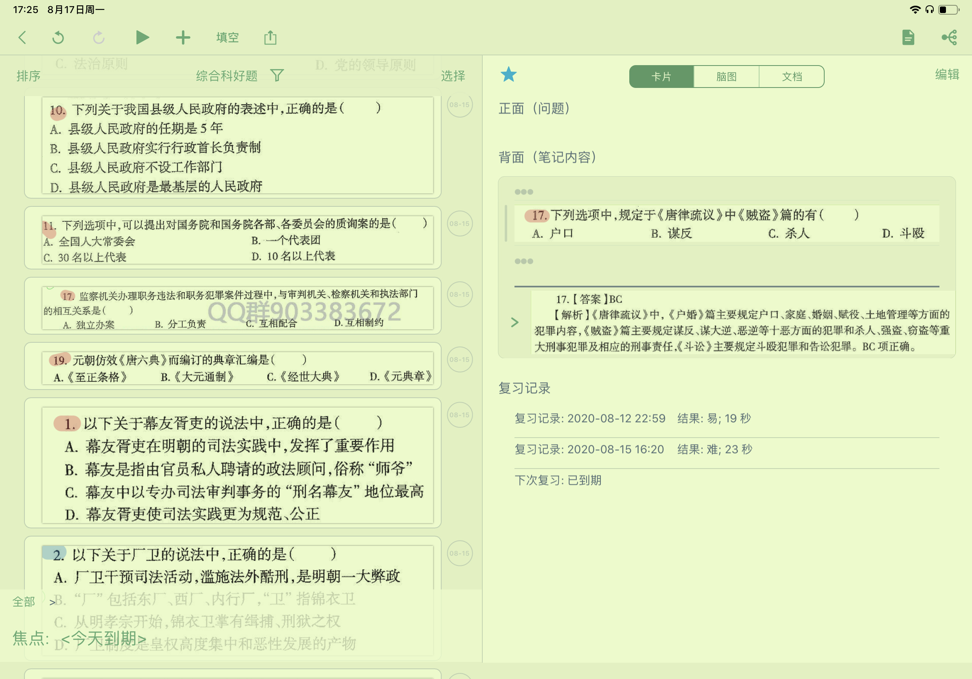
Task: Start review with the play button
Action: click(x=142, y=38)
